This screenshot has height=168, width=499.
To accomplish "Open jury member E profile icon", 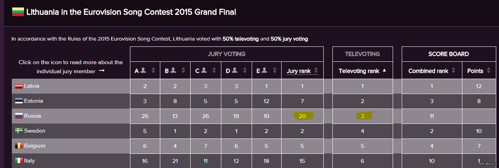I will 265,70.
